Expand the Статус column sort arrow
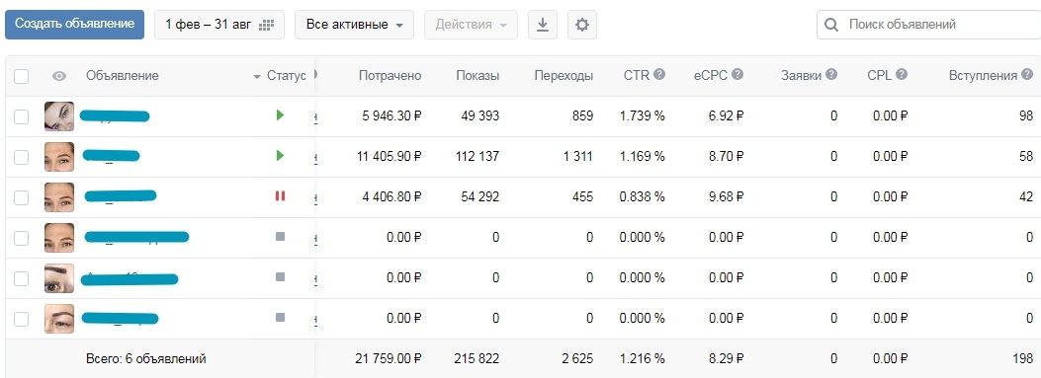The height and width of the screenshot is (378, 1041). coord(257,77)
